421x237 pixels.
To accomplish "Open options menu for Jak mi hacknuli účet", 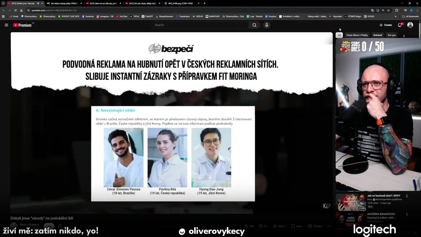I will tap(407, 196).
